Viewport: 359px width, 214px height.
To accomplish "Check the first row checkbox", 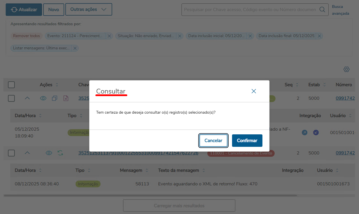I will [11, 98].
